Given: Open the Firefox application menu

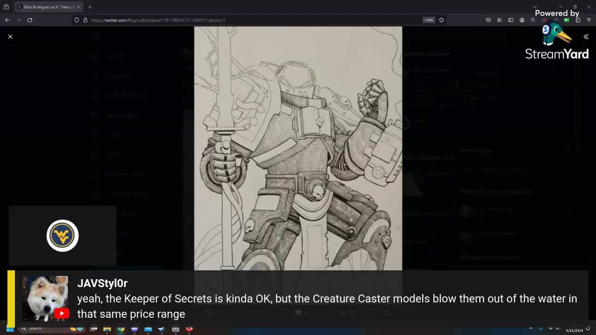Looking at the screenshot, I should coord(589,20).
